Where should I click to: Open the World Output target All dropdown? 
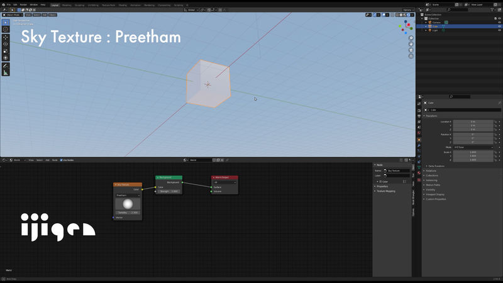[x=225, y=182]
